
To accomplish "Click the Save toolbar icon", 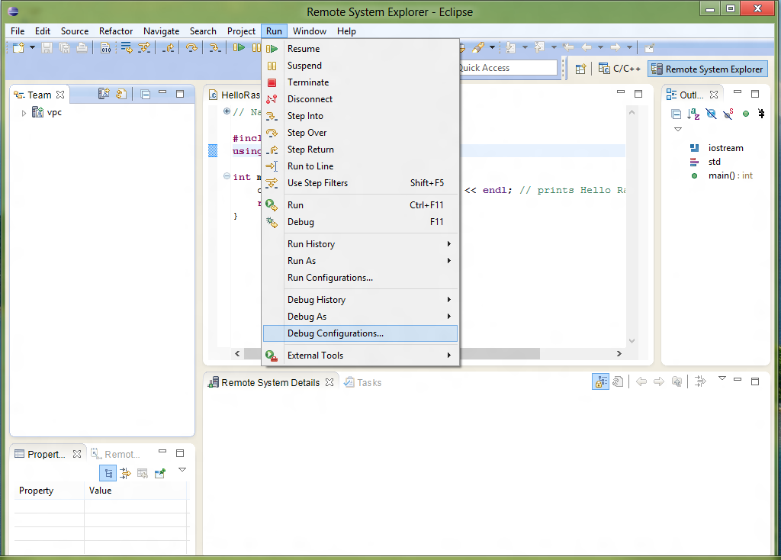I will 47,48.
